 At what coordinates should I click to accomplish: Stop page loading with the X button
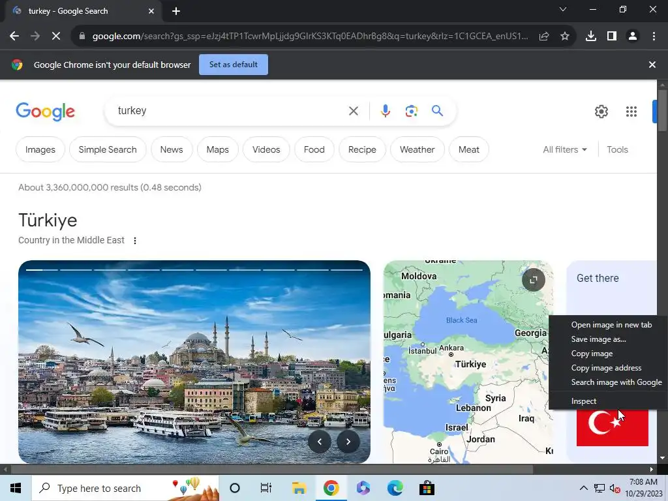(56, 37)
